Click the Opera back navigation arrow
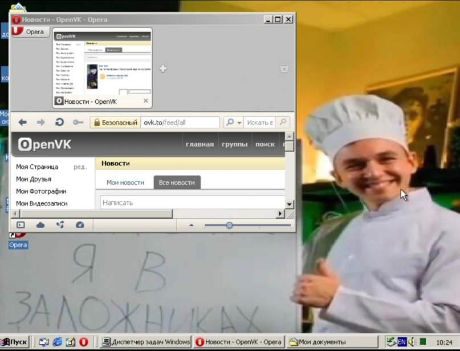 click(23, 122)
